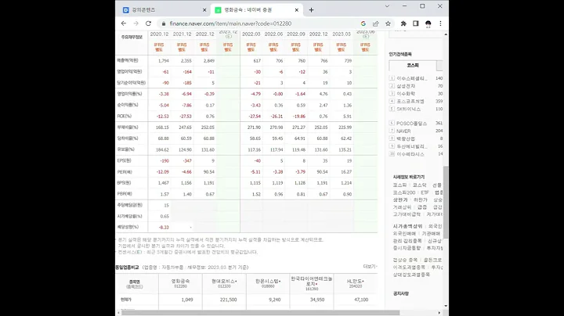Image resolution: width=564 pixels, height=316 pixels.
Task: Click the scroll-up arrow on vertical scrollbar
Action: [x=446, y=34]
